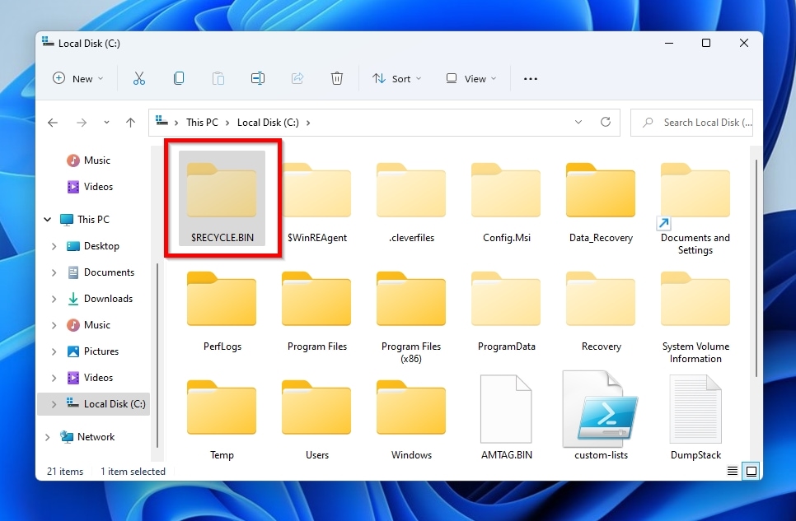796x521 pixels.
Task: Click inside the Search Local Disk field
Action: tap(700, 122)
